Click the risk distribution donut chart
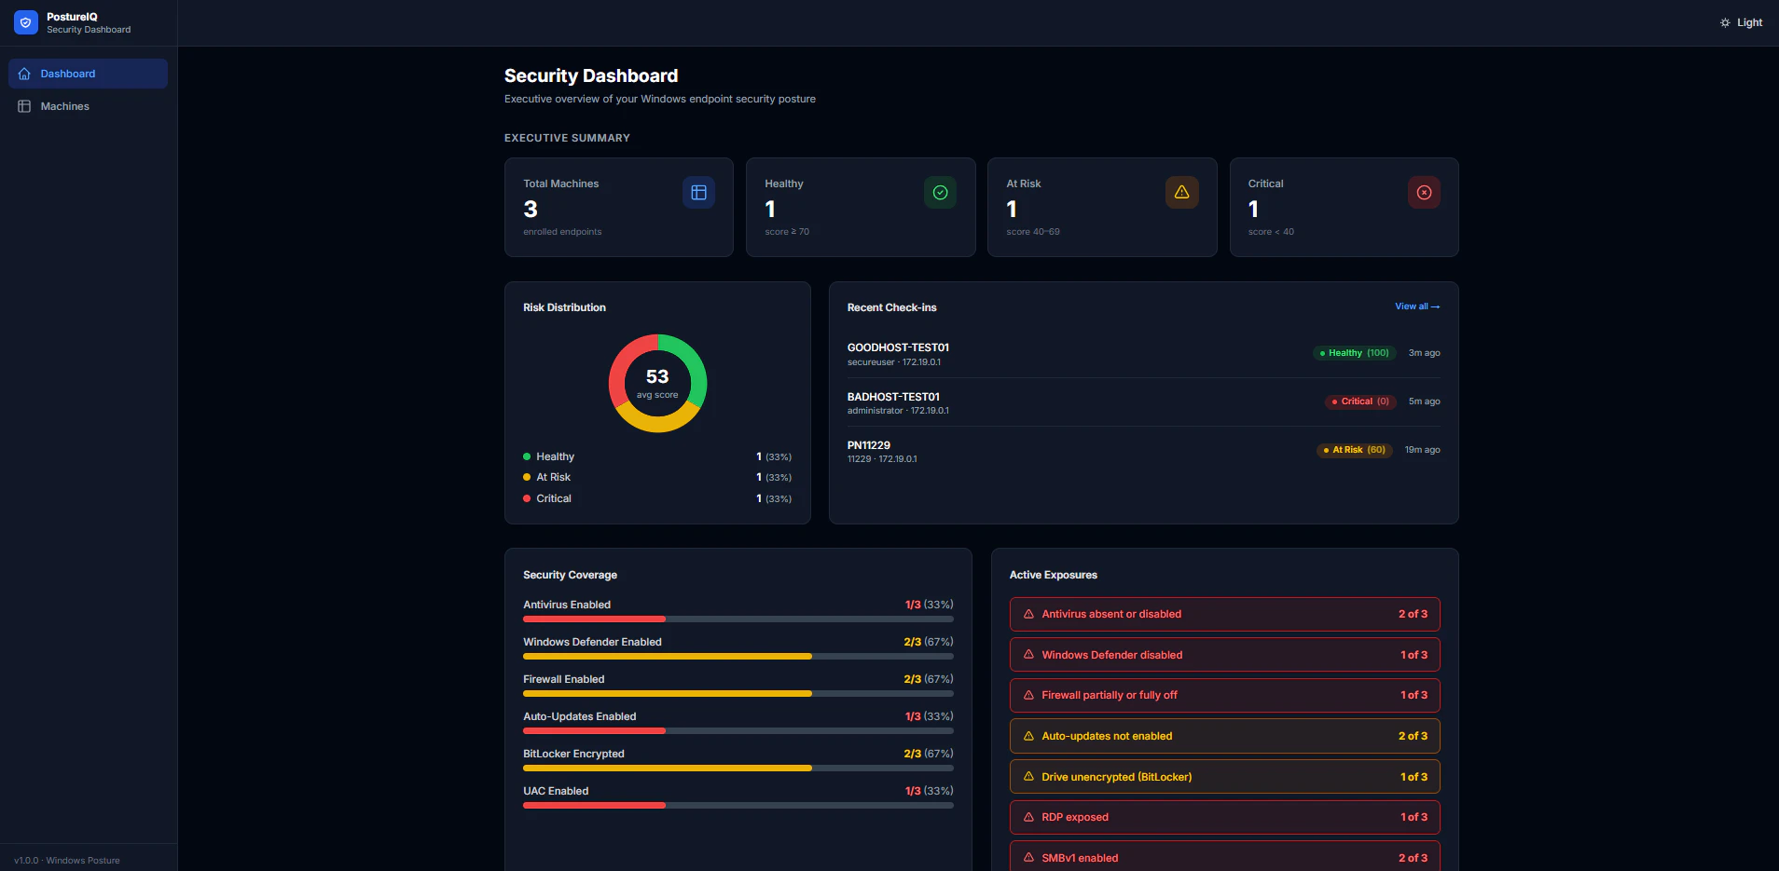Viewport: 1779px width, 871px height. coord(657,383)
